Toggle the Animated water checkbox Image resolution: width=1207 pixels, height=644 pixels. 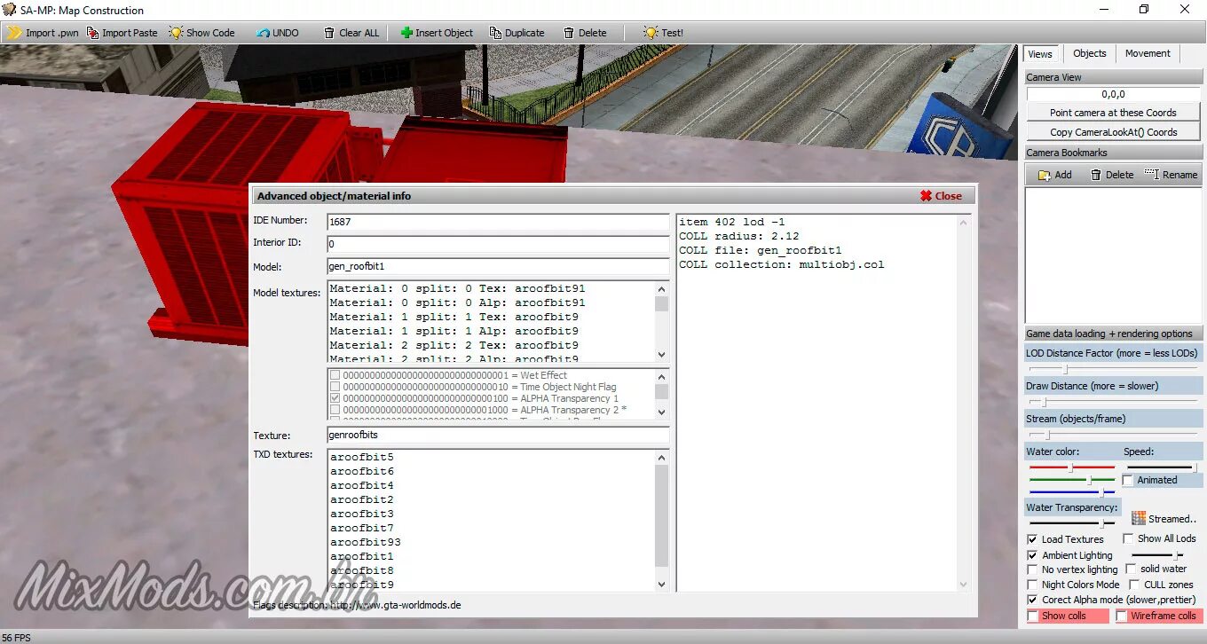[x=1128, y=480]
